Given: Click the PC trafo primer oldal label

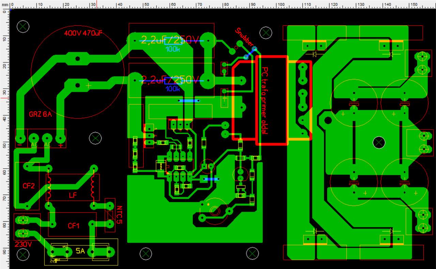Looking at the screenshot, I should click(265, 101).
